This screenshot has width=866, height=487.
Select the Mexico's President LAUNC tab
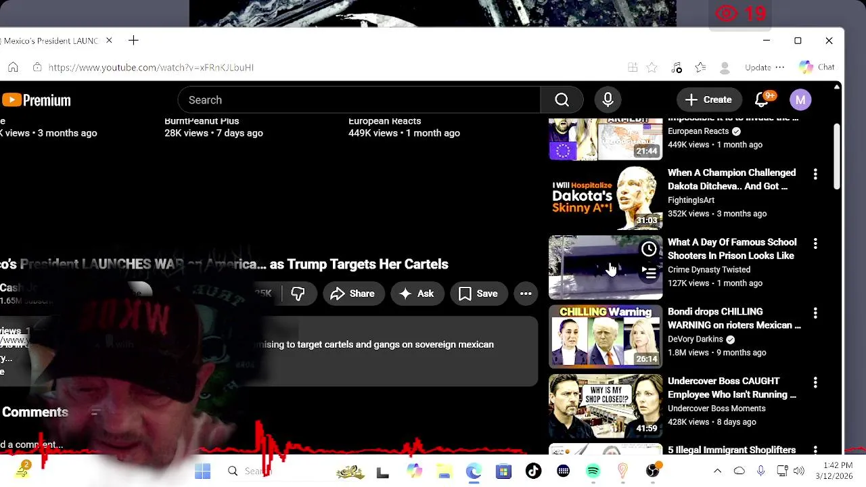[51, 41]
